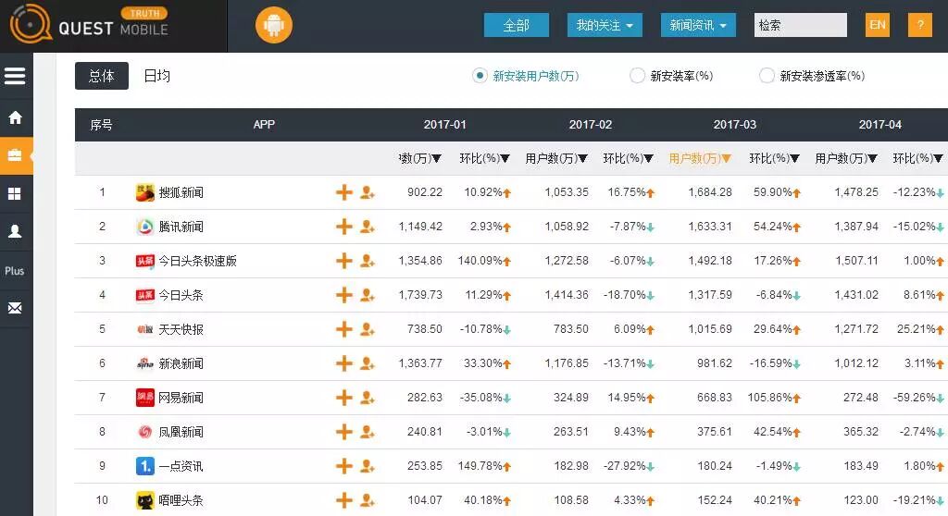948x516 pixels.
Task: Click the follow user icon for 网易新闻
Action: click(x=367, y=398)
